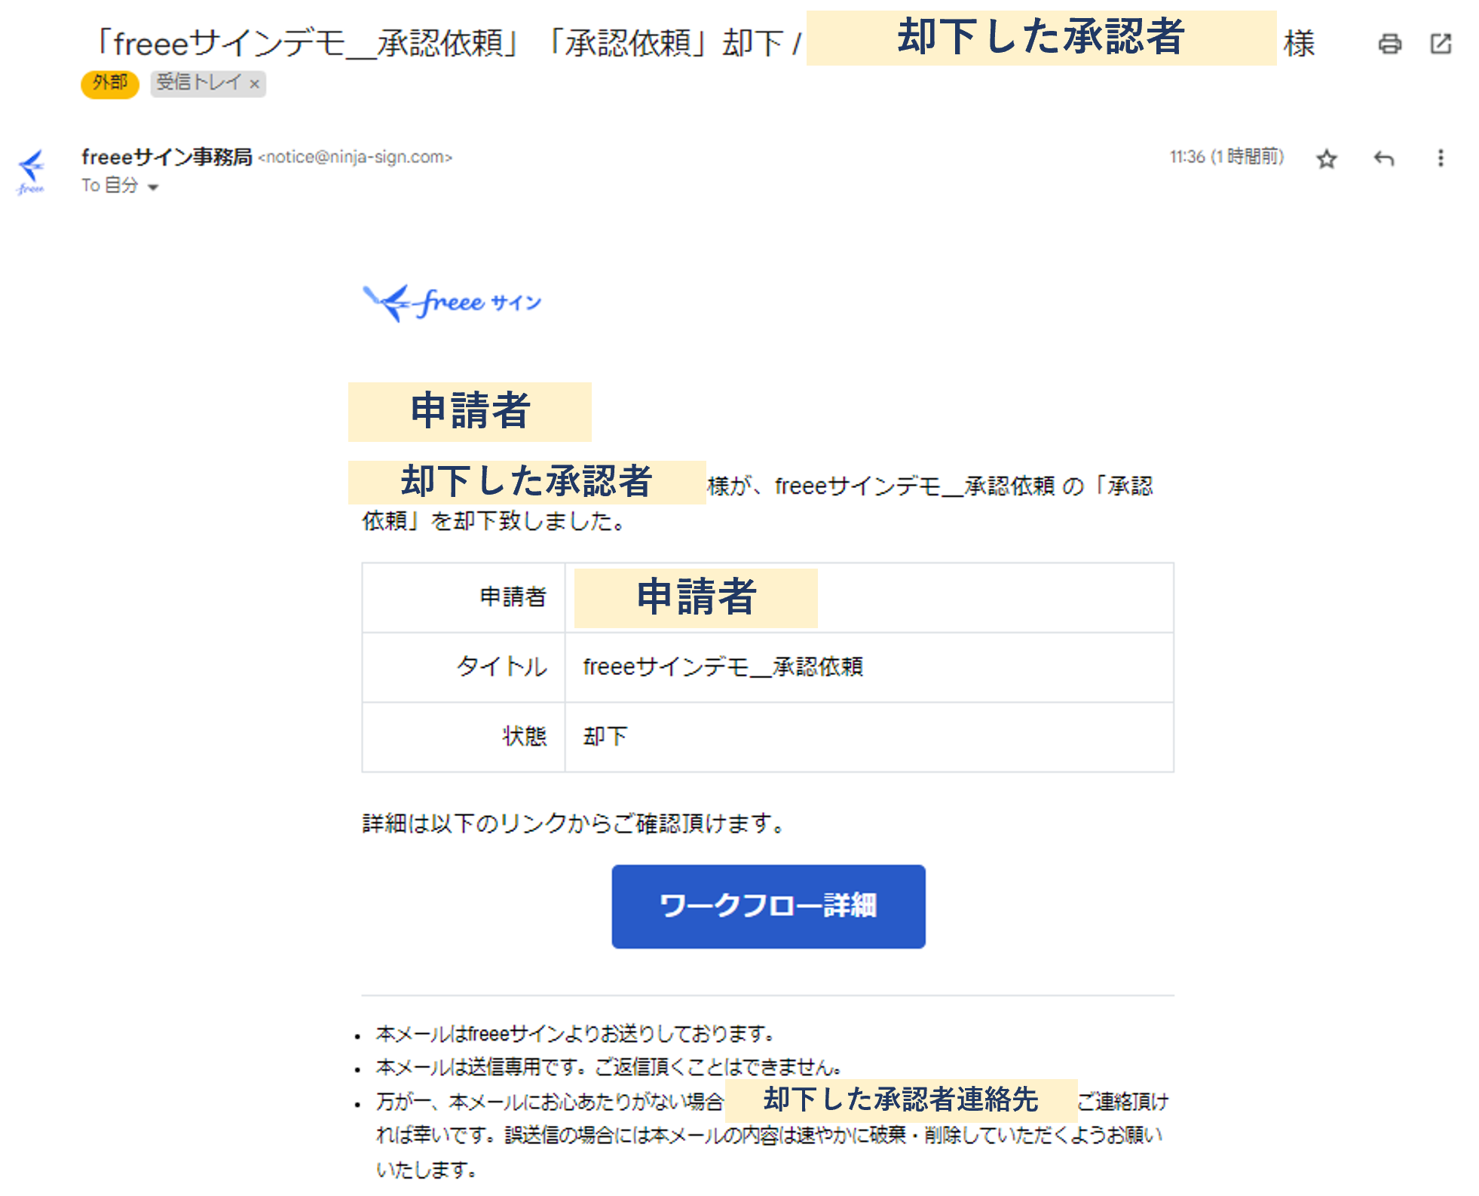This screenshot has height=1196, width=1479.
Task: Open the email in a new window
Action: (1441, 44)
